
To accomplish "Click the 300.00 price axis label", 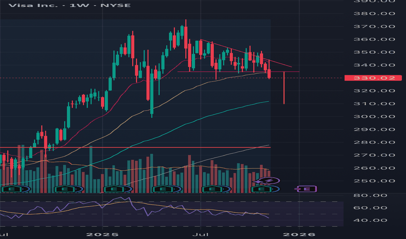I will click(374, 116).
